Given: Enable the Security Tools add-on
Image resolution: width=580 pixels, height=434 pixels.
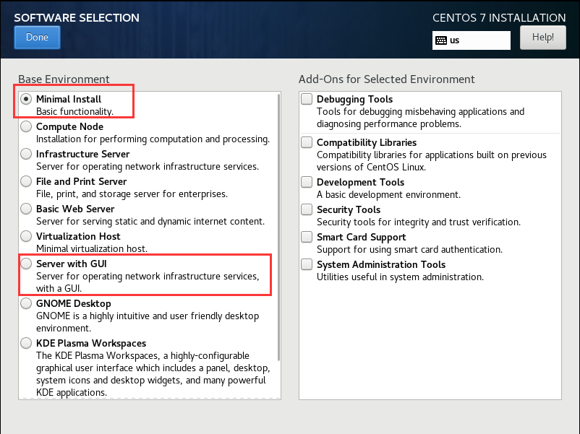Looking at the screenshot, I should click(x=307, y=209).
